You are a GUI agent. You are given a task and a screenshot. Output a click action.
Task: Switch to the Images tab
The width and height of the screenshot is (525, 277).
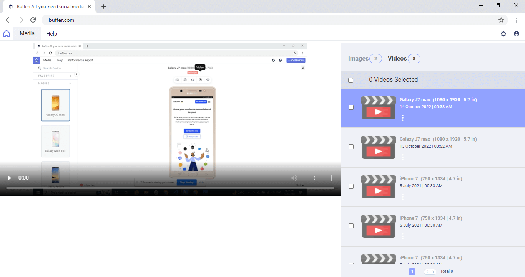click(x=358, y=59)
